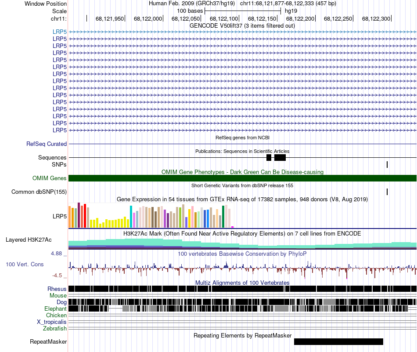This screenshot has width=417, height=352.
Task: Click the '100 Vert. Cons' track label
Action: [25, 264]
